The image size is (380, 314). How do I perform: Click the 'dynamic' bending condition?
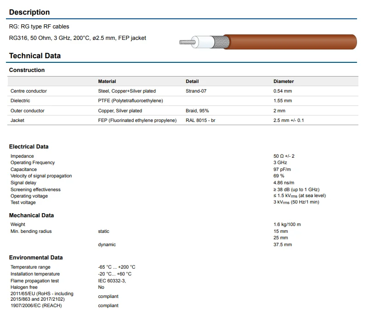pyautogui.click(x=107, y=244)
